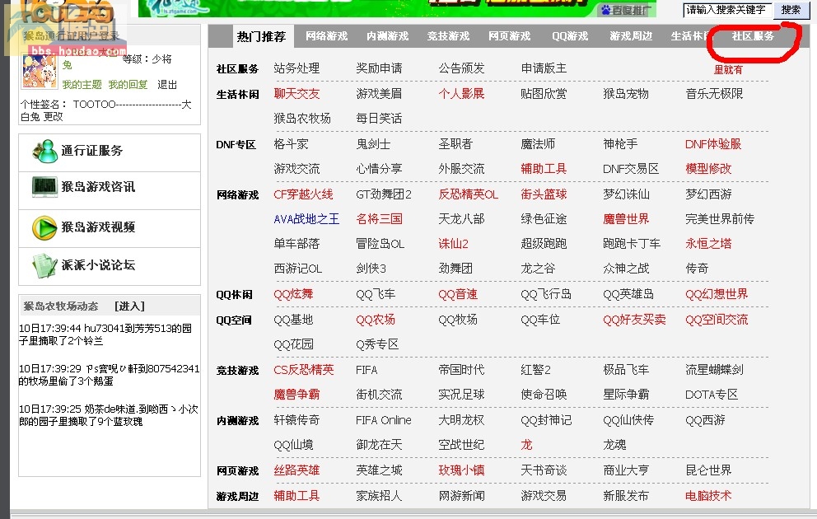817x519 pixels.
Task: Click the 搜索 search button
Action: [x=791, y=9]
